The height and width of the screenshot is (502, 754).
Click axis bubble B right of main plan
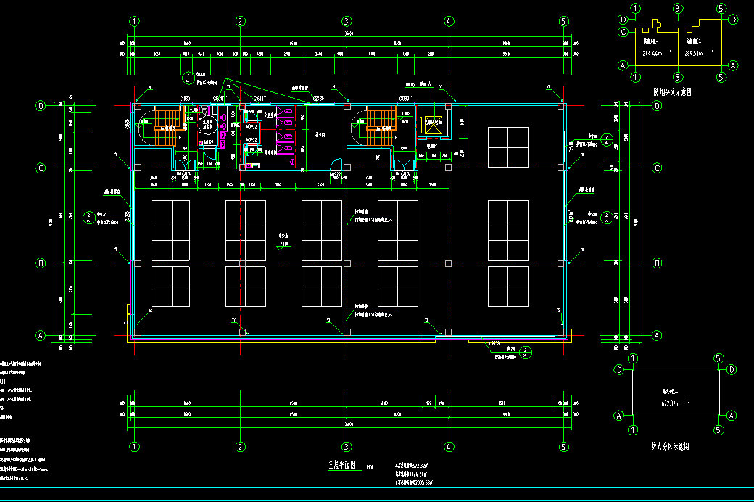pos(657,263)
